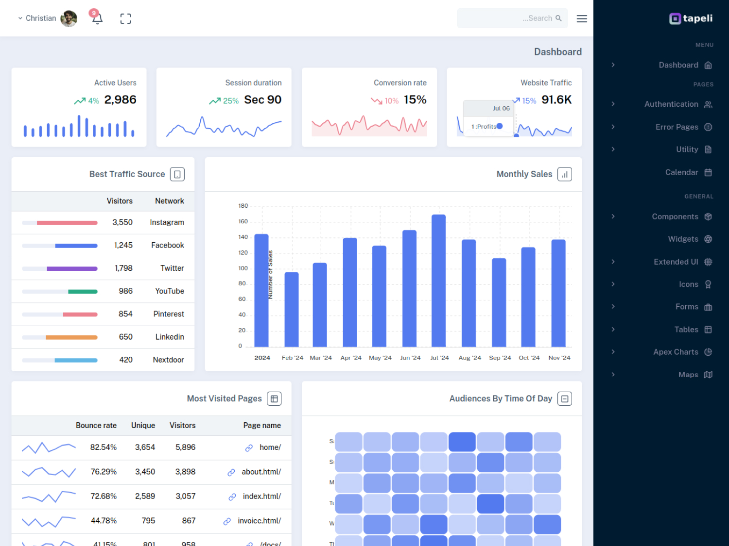The image size is (729, 546).
Task: Click the link icon beside about.html/
Action: [231, 472]
